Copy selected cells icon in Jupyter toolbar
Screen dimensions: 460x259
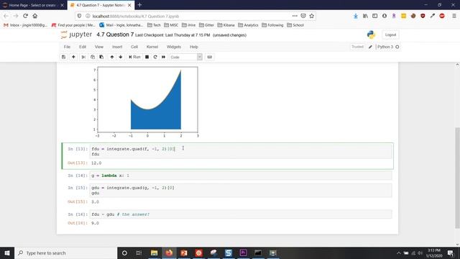93,57
